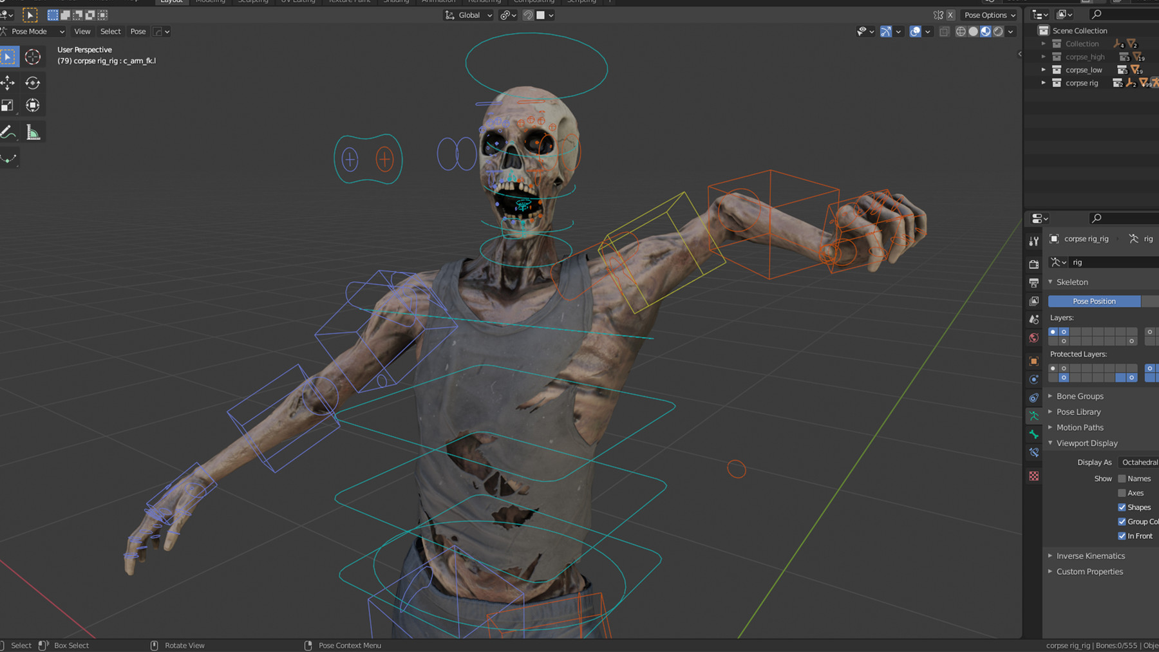Expand the Bone Groups section
The width and height of the screenshot is (1159, 652).
[1079, 396]
